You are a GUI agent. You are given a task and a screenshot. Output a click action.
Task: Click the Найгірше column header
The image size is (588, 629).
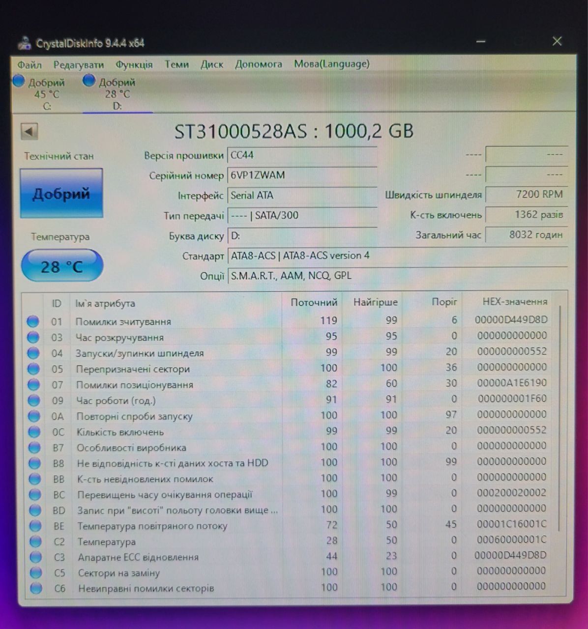[x=375, y=302]
